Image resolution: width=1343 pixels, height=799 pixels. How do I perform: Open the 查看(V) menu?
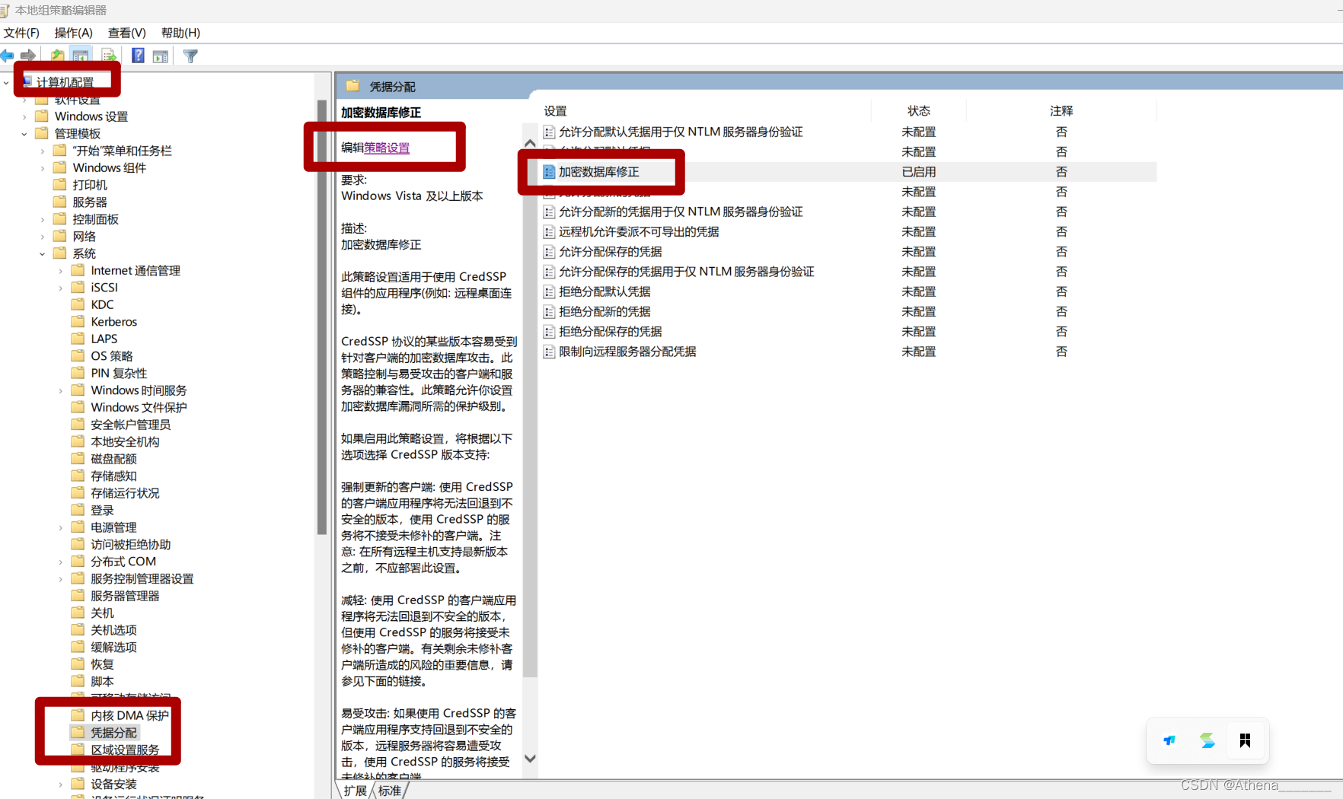[126, 33]
